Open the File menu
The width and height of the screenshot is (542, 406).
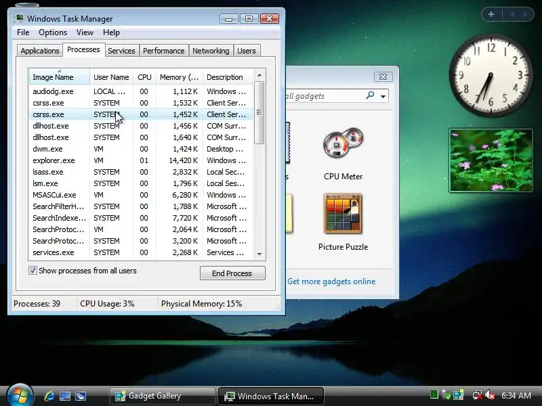click(23, 32)
